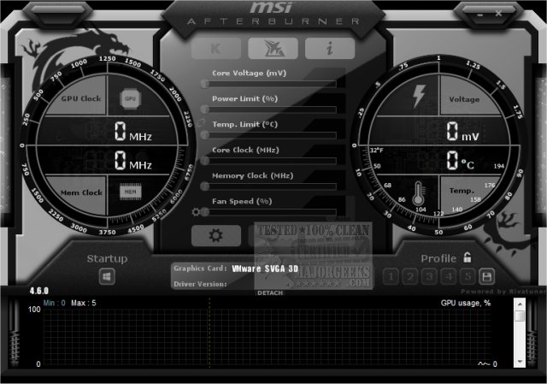Viewport: 547px width, 384px height.
Task: Open the information i button
Action: 330,48
